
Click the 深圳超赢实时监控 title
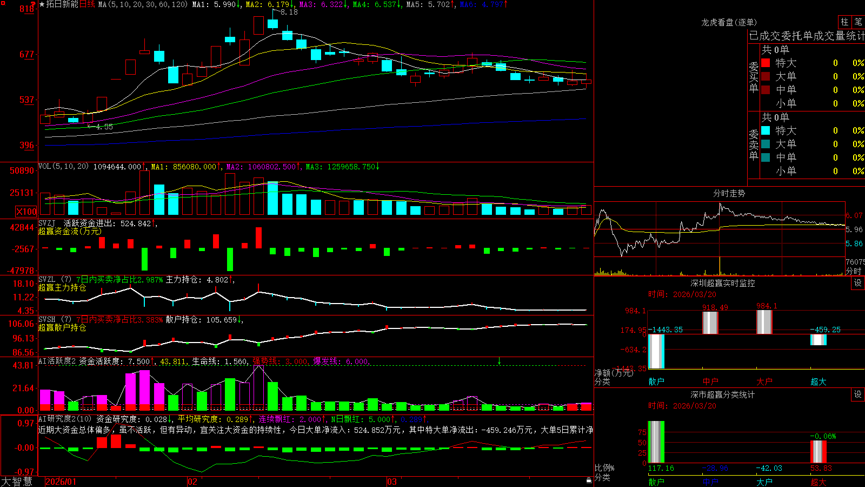tap(723, 283)
